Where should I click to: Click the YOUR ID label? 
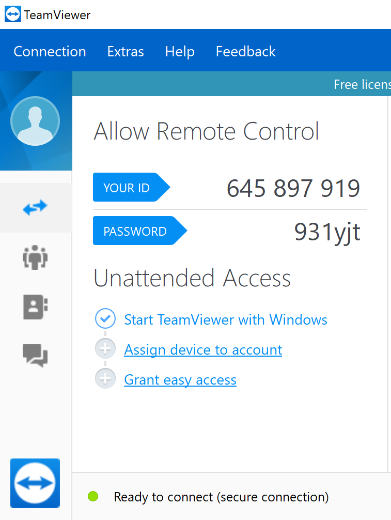[x=132, y=187]
